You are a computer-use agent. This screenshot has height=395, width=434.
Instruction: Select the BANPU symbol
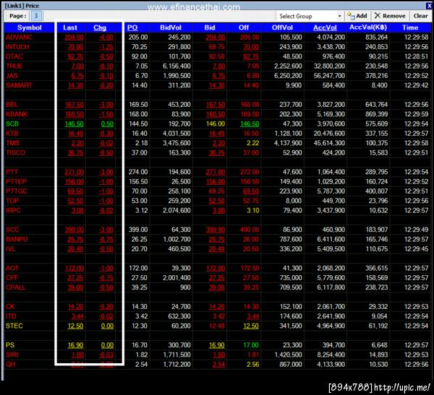coord(17,239)
